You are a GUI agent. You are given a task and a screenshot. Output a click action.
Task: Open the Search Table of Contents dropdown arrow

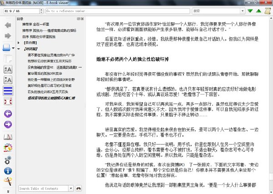point(71,189)
